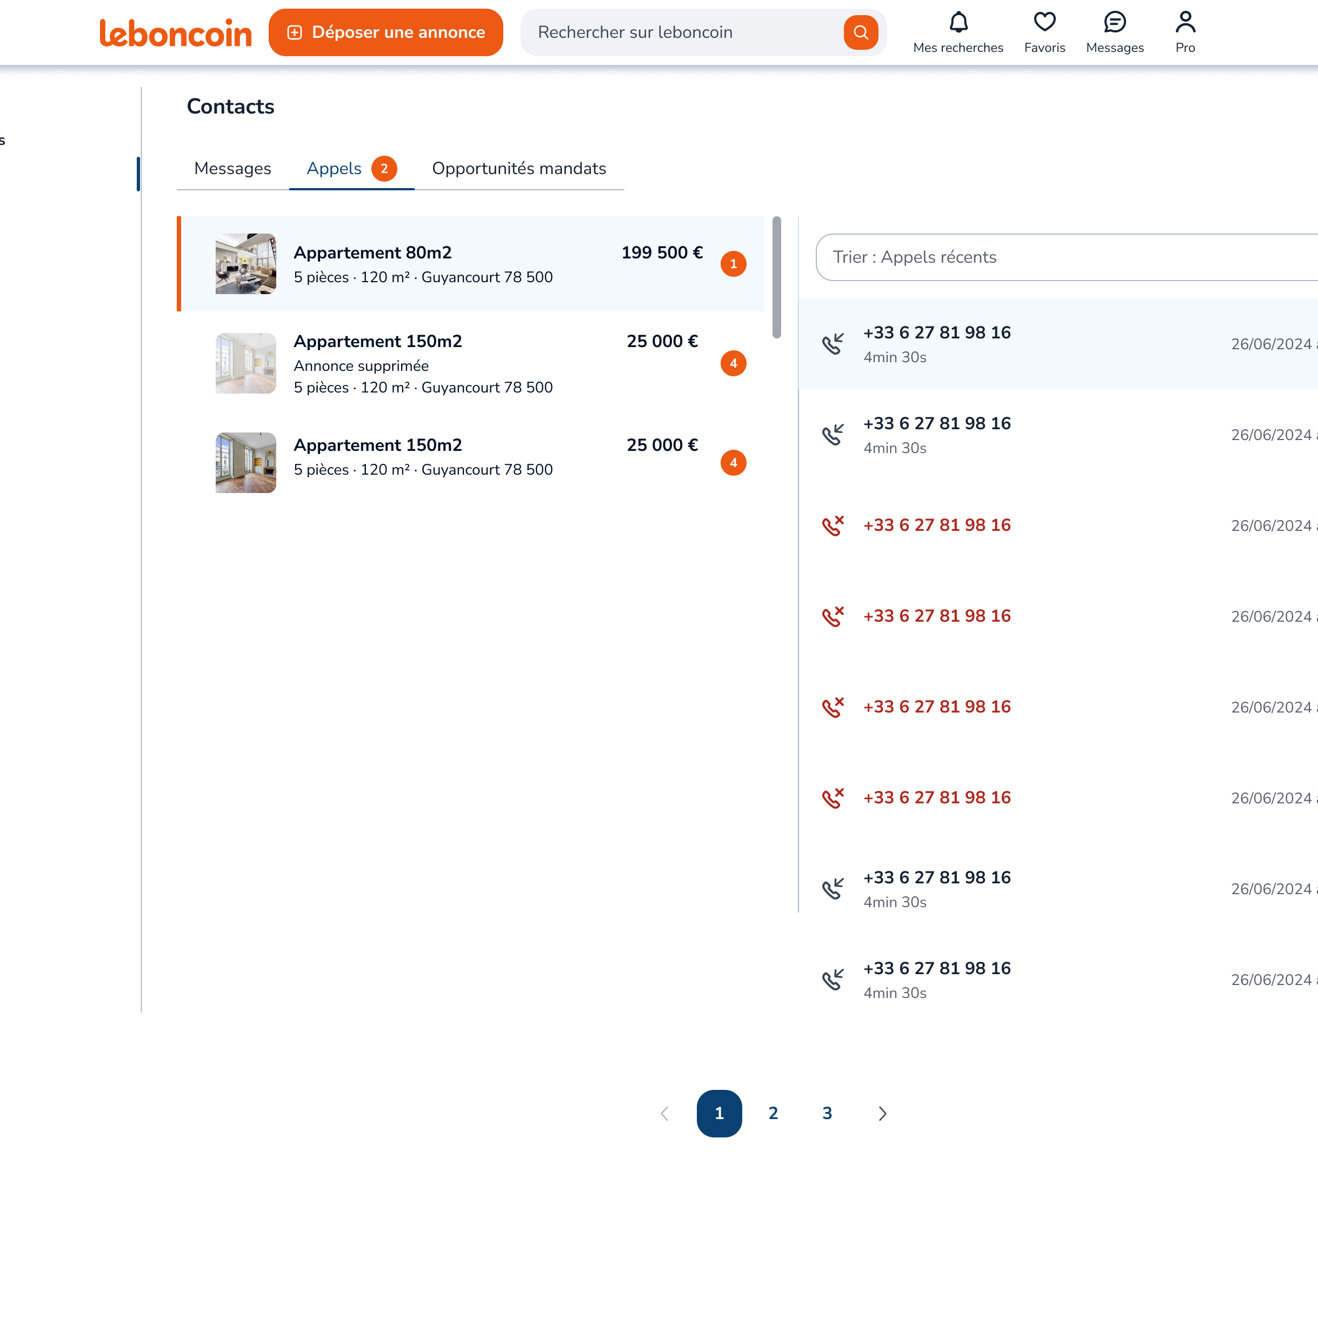Go to page 2 of calls
The image size is (1318, 1318).
pyautogui.click(x=773, y=1113)
